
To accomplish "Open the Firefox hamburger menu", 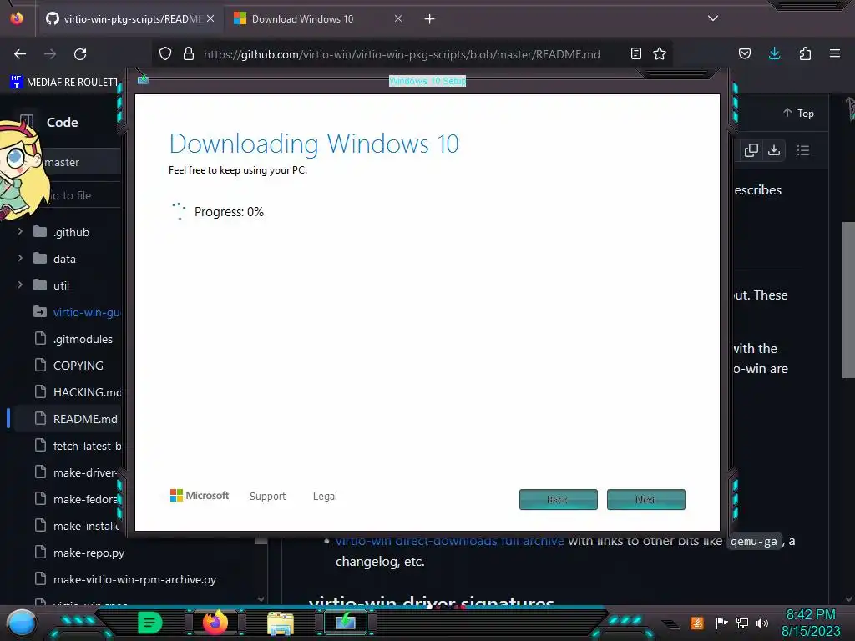I will 835,53.
